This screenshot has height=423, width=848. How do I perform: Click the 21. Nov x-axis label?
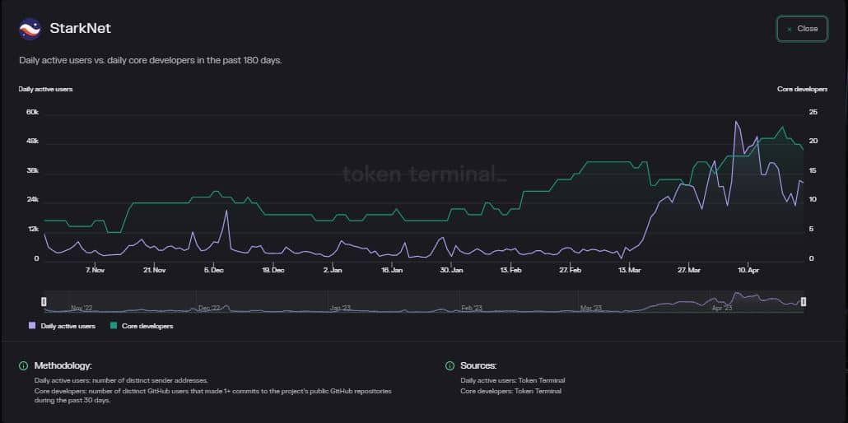tap(155, 269)
